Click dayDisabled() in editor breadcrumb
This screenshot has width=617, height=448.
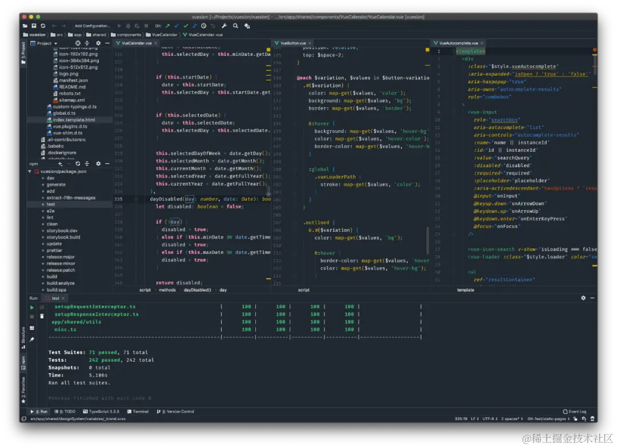197,290
